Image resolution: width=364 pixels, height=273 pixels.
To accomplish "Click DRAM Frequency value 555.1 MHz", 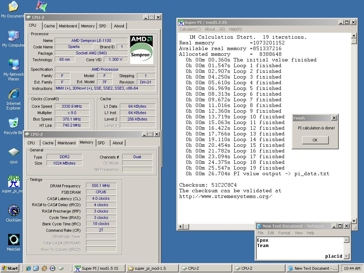I will pos(101,186).
